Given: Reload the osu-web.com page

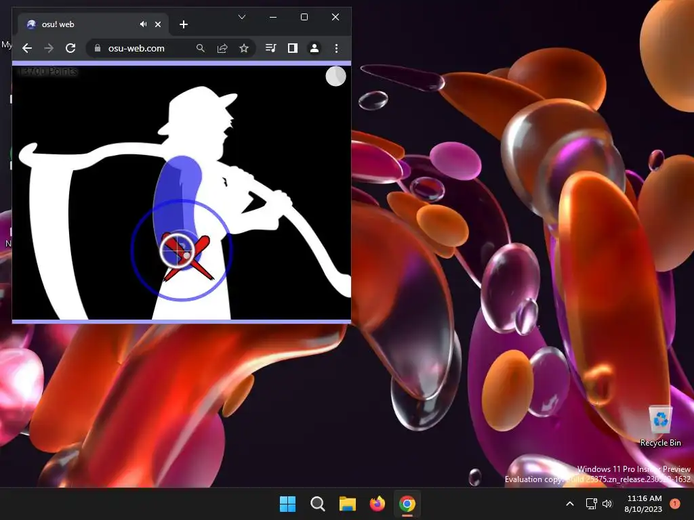Looking at the screenshot, I should tap(70, 48).
